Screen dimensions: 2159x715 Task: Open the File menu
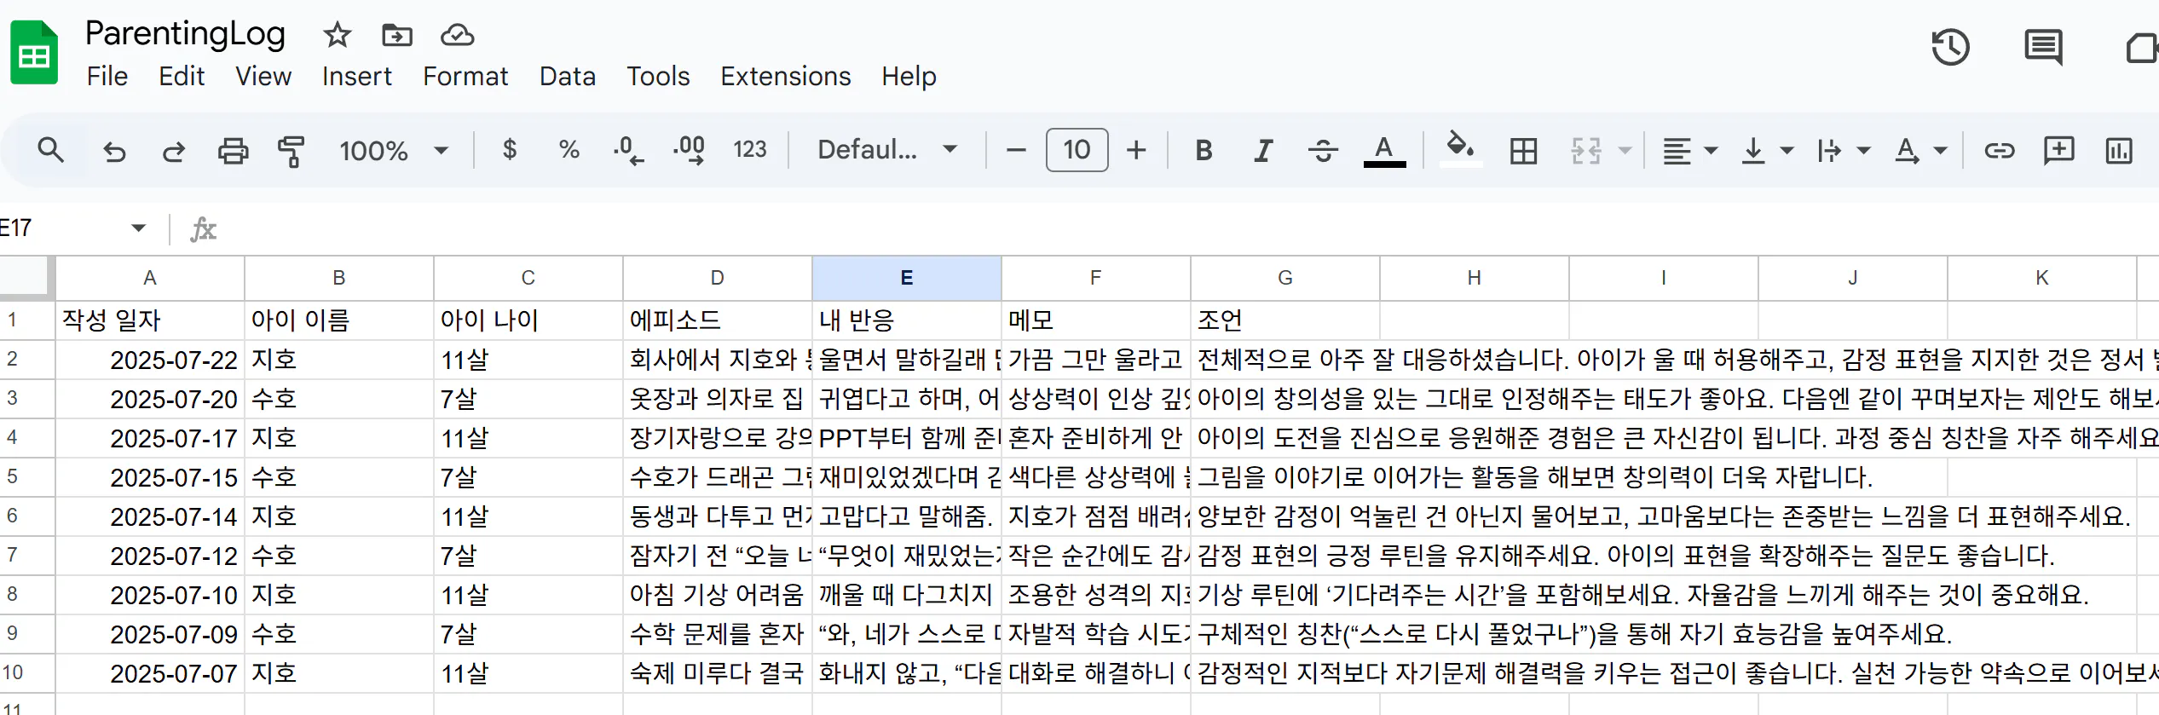[x=107, y=76]
